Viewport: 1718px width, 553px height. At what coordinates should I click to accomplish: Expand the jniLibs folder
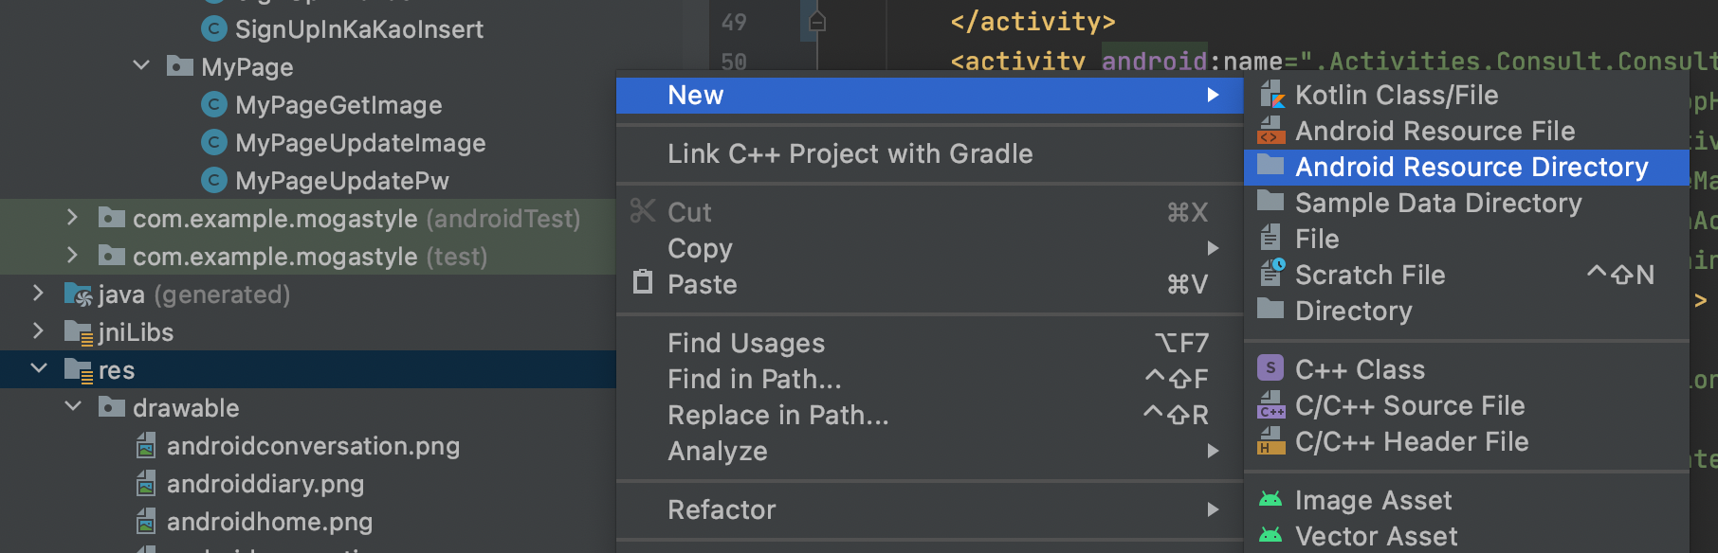[x=39, y=331]
